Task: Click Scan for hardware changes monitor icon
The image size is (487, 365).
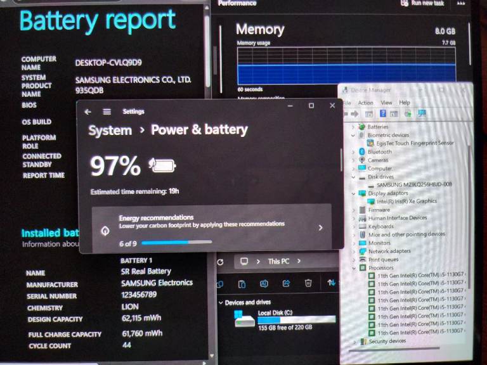Action: [x=422, y=113]
